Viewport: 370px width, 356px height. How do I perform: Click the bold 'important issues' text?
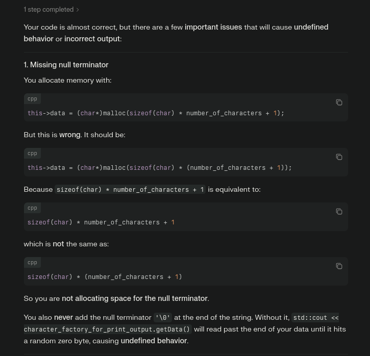click(213, 27)
